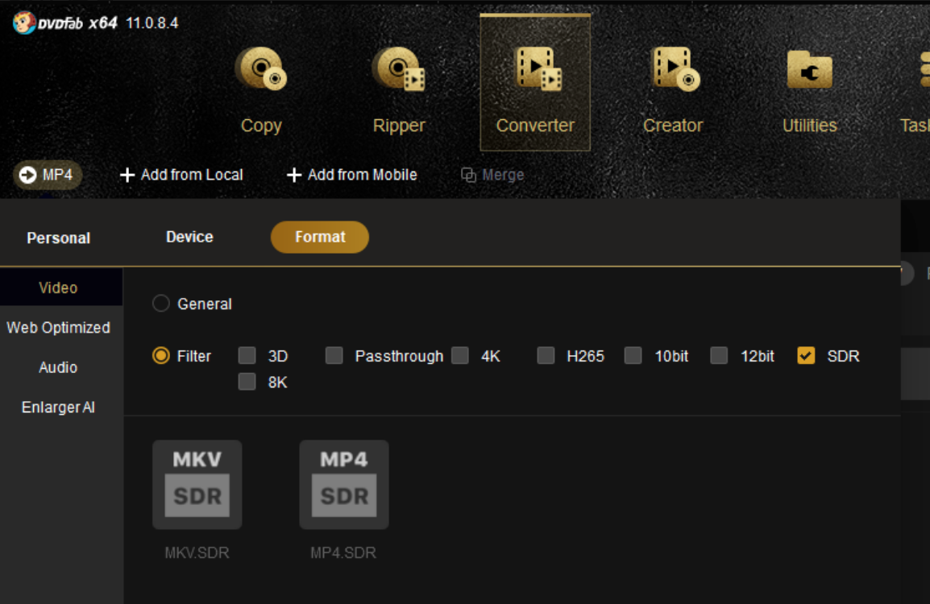The height and width of the screenshot is (604, 930).
Task: Click the MP4.SDR label
Action: [x=343, y=553]
